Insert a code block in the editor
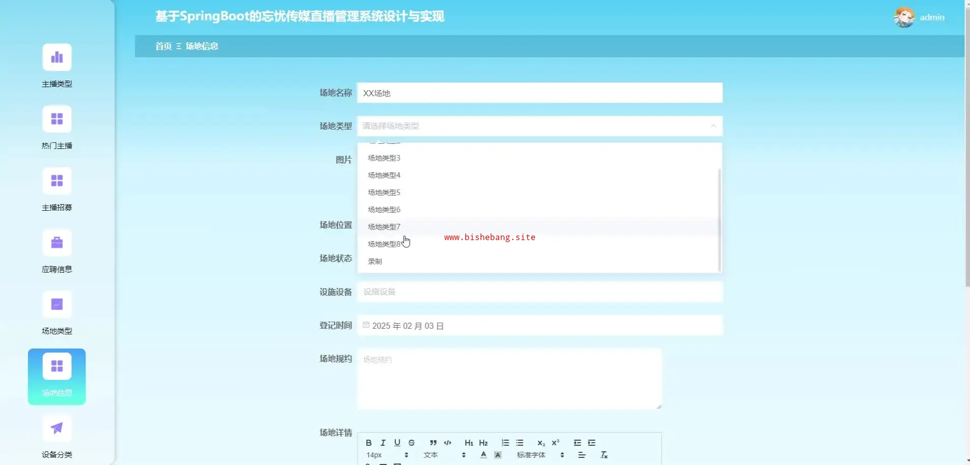Viewport: 970px width, 465px height. [x=447, y=443]
